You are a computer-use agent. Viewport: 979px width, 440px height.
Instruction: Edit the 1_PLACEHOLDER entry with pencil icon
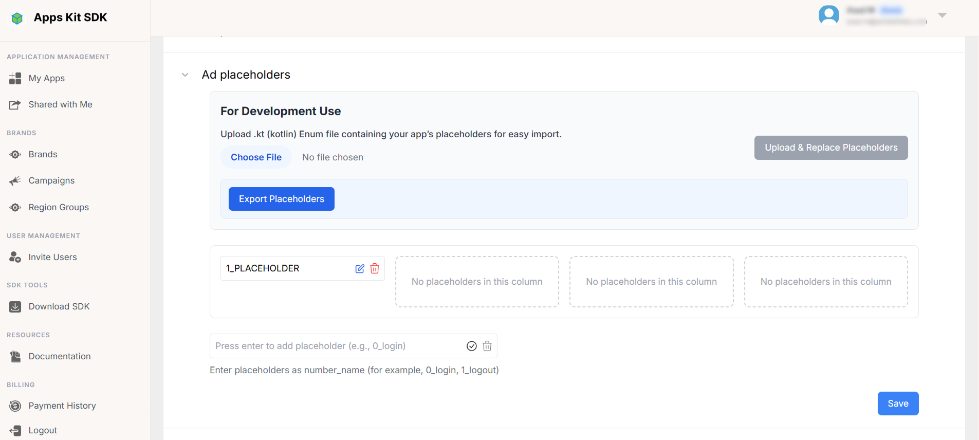(x=360, y=268)
